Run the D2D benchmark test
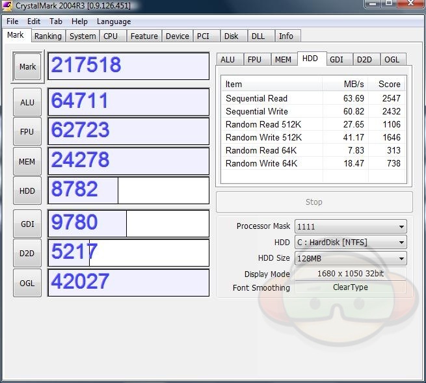 [x=27, y=254]
